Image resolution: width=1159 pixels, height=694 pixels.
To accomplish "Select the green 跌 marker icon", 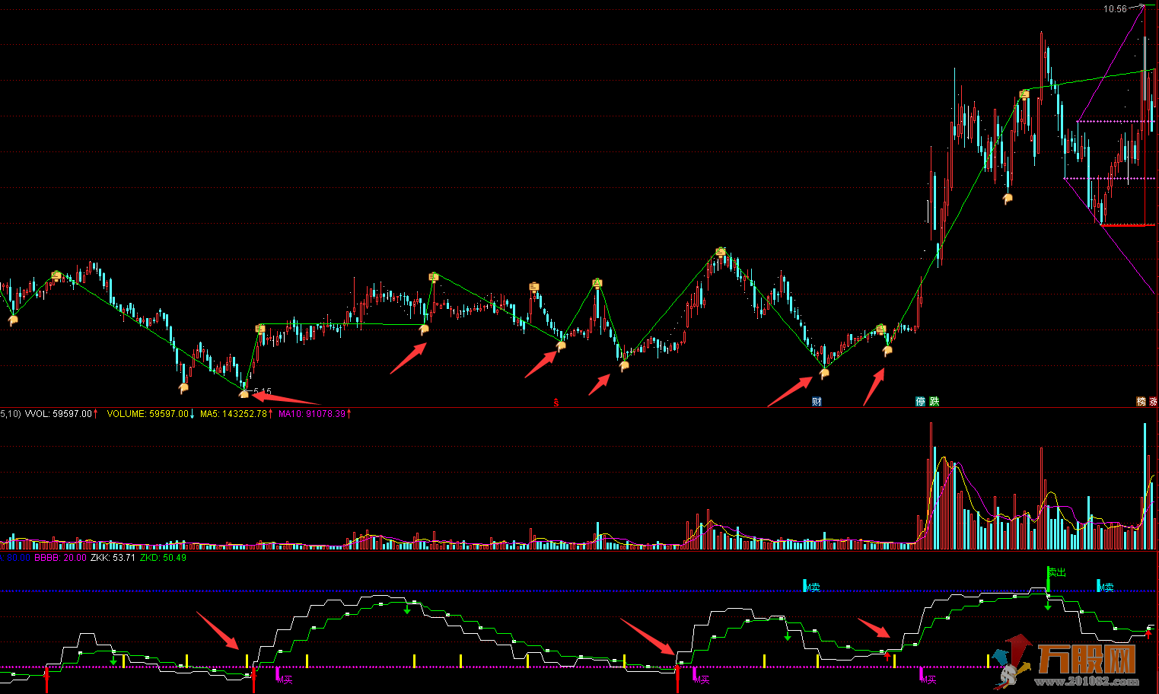I will point(934,402).
